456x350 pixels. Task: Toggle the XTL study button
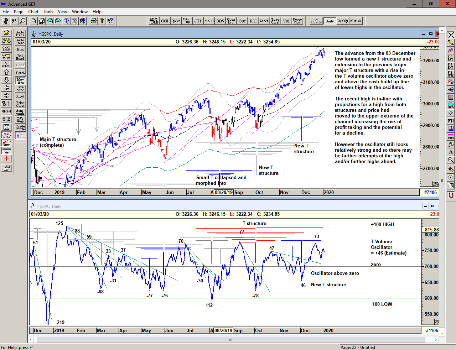click(x=20, y=136)
